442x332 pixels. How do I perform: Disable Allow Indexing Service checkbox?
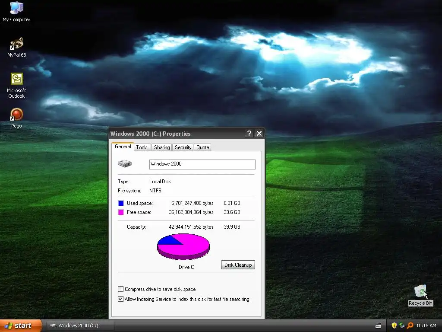pyautogui.click(x=120, y=299)
